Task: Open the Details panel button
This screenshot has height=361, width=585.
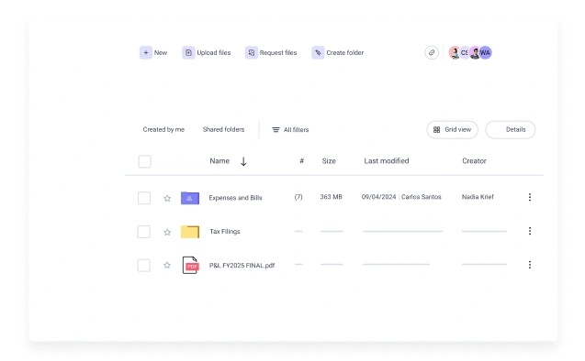Action: [x=511, y=129]
